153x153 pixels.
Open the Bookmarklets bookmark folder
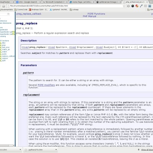[7, 10]
